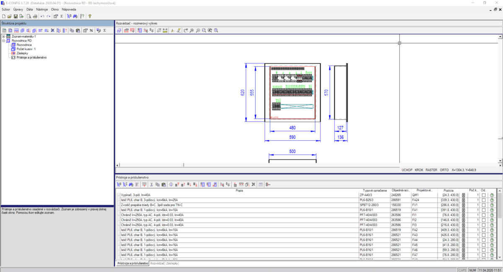Open the Nástroje menu
503x272 pixels.
click(x=42, y=9)
